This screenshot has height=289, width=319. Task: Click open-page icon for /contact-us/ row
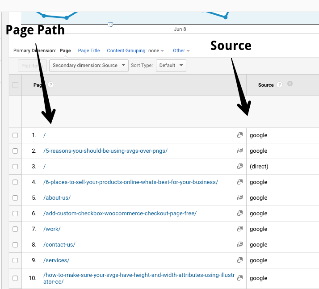(x=240, y=244)
